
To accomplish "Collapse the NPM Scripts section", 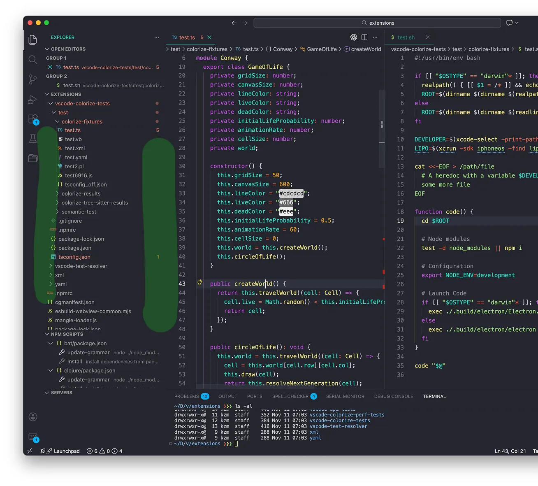I will pyautogui.click(x=47, y=334).
